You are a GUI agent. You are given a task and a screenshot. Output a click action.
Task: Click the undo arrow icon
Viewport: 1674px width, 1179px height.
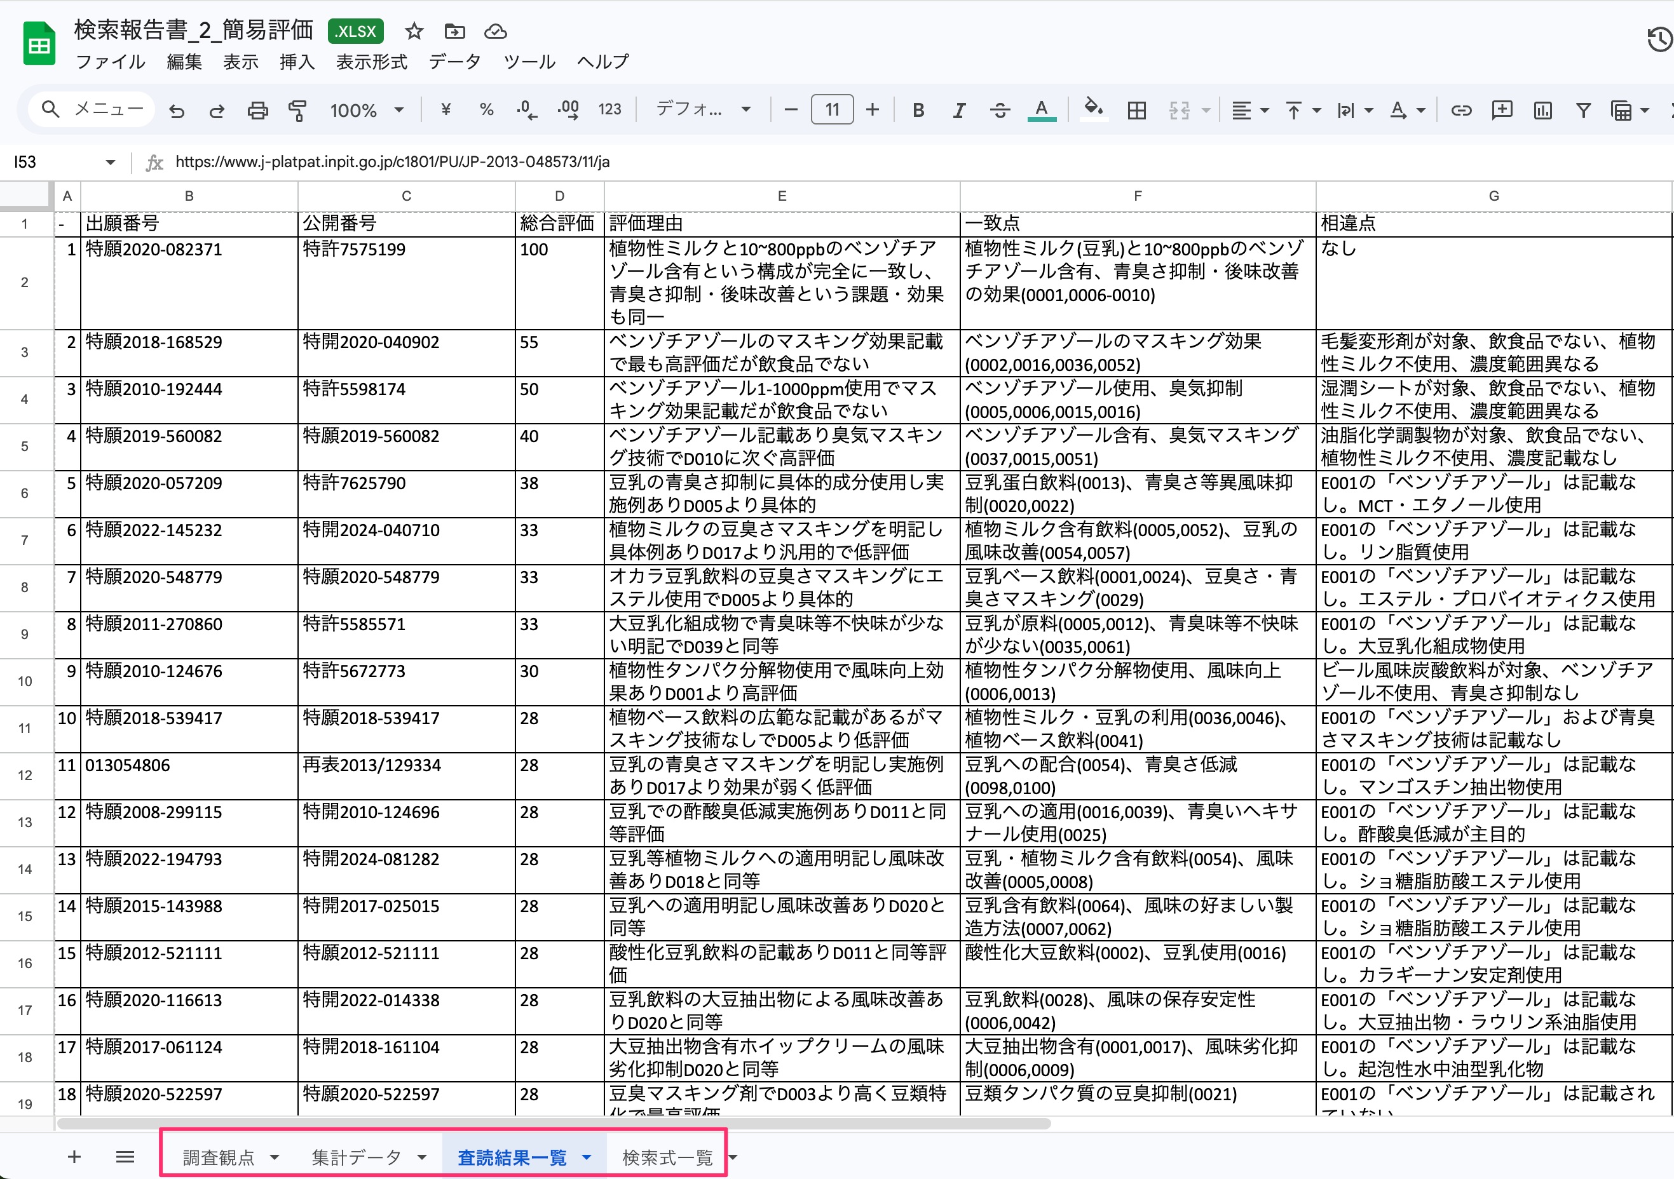pos(177,111)
